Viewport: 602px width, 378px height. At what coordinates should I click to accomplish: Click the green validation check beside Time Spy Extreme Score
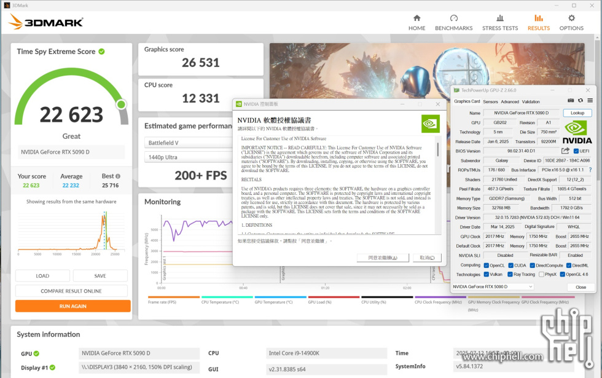pos(102,52)
